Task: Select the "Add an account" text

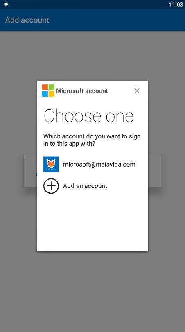Action: [x=85, y=186]
